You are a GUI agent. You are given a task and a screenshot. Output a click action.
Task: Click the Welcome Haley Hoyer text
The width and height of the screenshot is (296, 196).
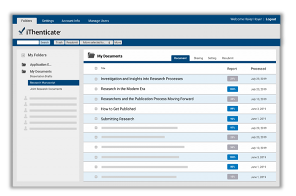point(246,19)
